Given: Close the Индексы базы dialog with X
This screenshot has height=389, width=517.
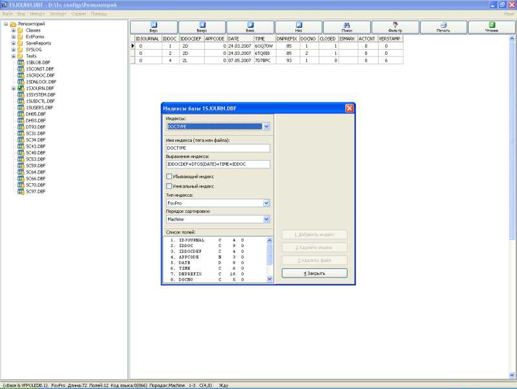Looking at the screenshot, I should coord(350,108).
